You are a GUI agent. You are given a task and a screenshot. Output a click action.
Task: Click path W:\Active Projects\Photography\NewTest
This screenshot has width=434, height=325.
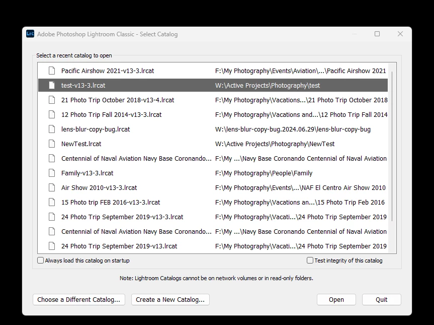(x=275, y=144)
